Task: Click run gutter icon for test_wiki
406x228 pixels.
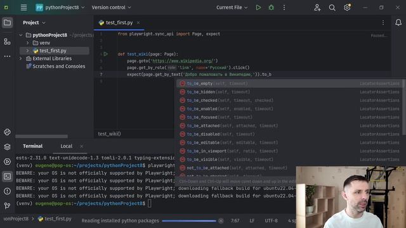Action: [106, 54]
